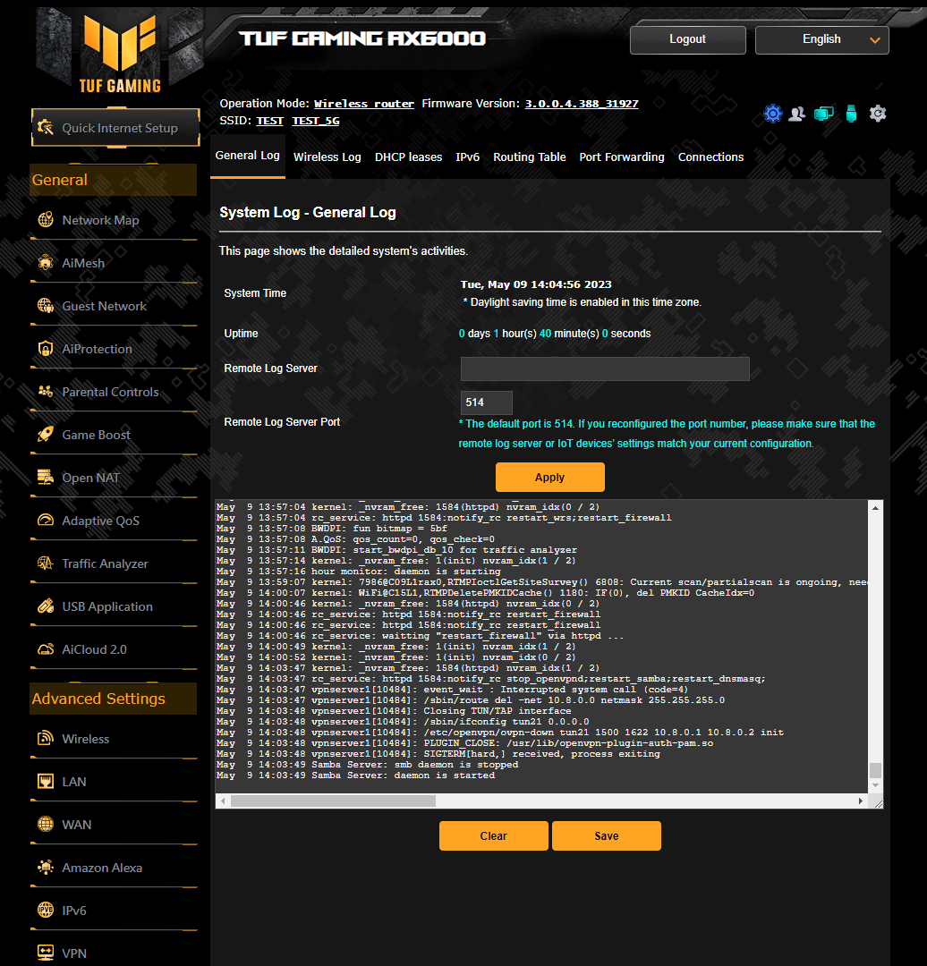The image size is (927, 966).
Task: Open Quick Internet Setup wizard
Action: pos(115,128)
